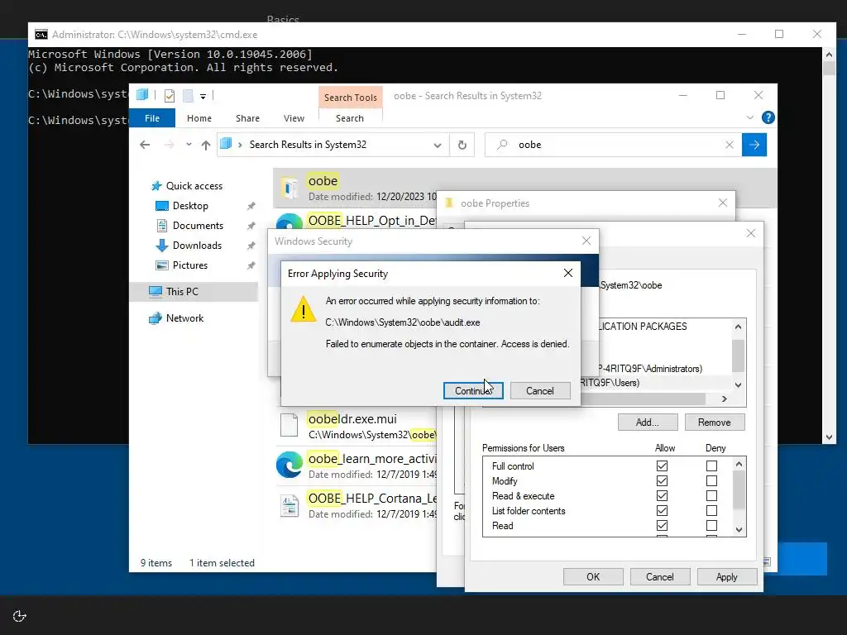Unpin Downloads using its pin icon
This screenshot has width=847, height=635.
pyautogui.click(x=251, y=246)
